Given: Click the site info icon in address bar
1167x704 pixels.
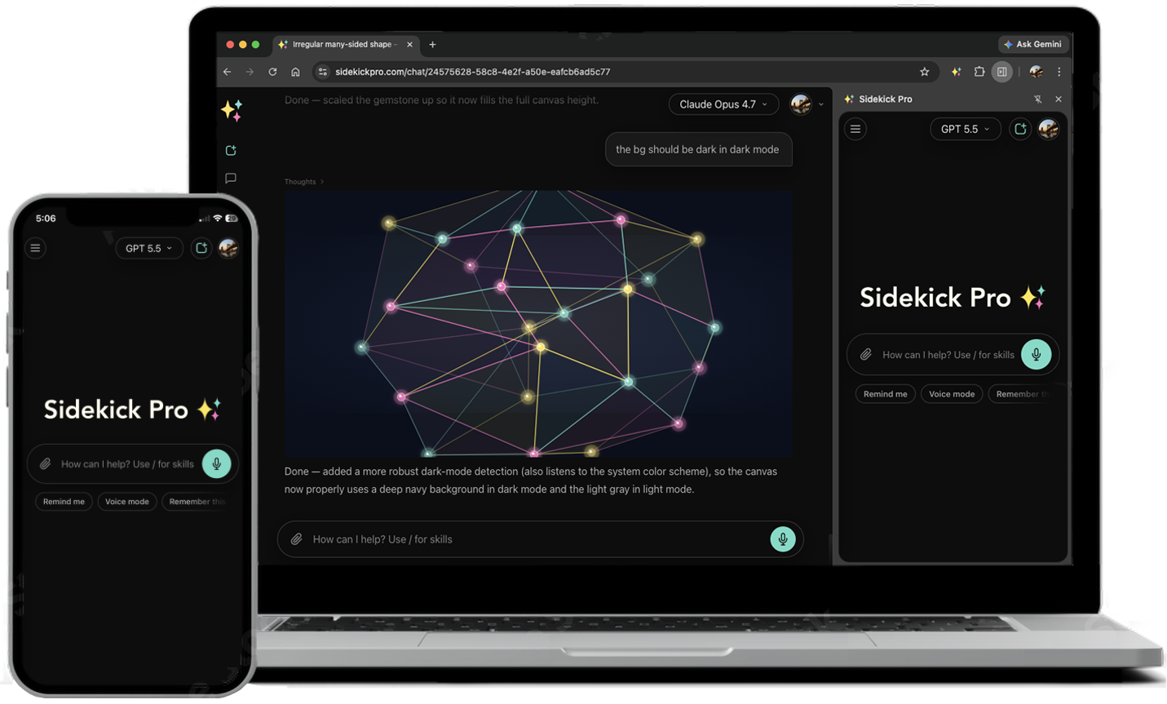Looking at the screenshot, I should tap(323, 72).
